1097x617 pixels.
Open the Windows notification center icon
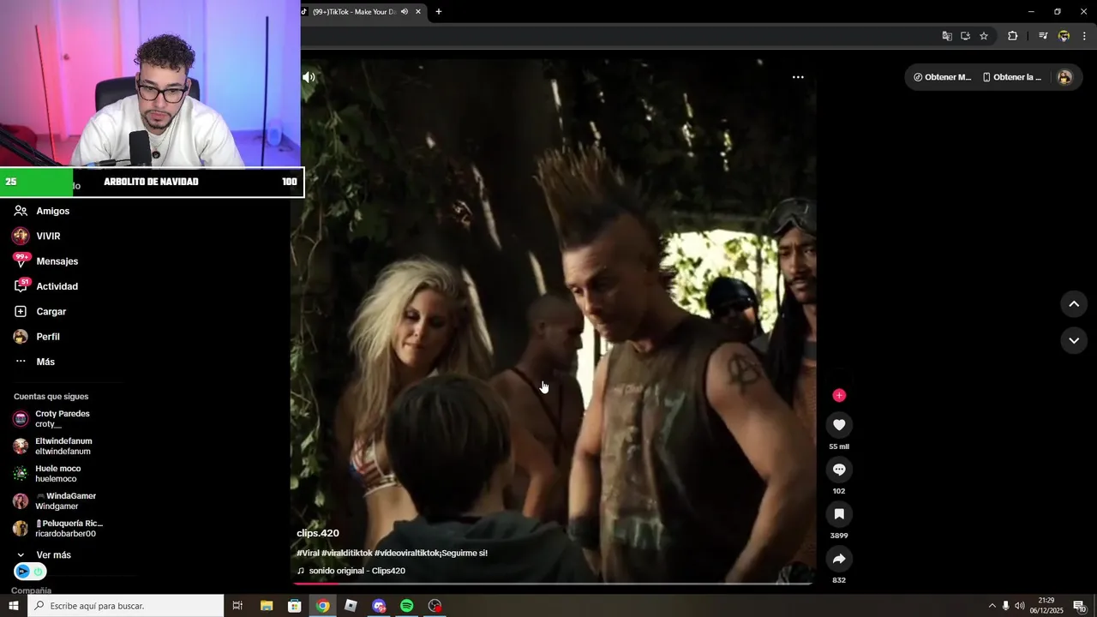pyautogui.click(x=1080, y=606)
